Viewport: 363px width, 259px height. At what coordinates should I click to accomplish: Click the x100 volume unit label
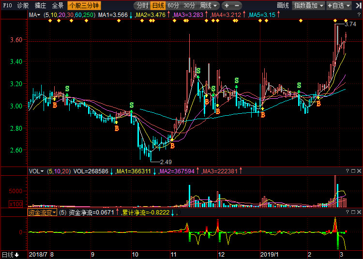(x=16, y=204)
